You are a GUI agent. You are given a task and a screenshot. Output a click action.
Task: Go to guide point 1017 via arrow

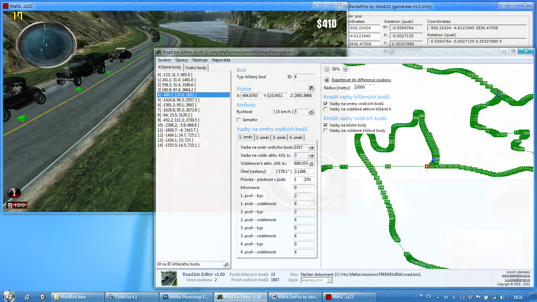311,147
